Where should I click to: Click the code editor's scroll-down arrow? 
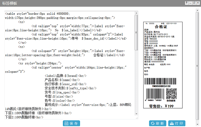click(x=136, y=114)
